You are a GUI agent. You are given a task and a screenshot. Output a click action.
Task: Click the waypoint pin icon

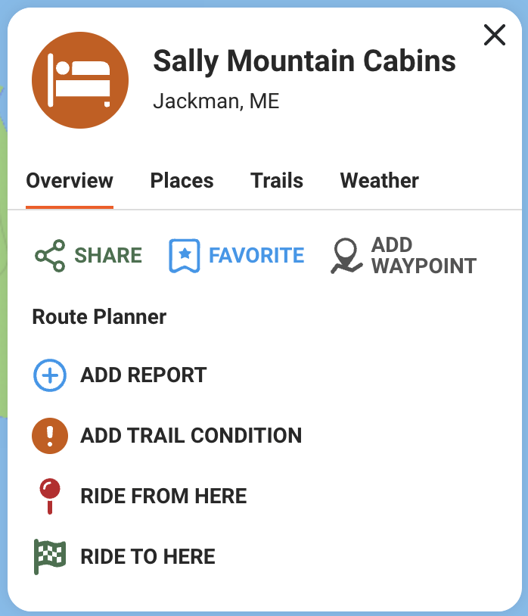coord(347,256)
